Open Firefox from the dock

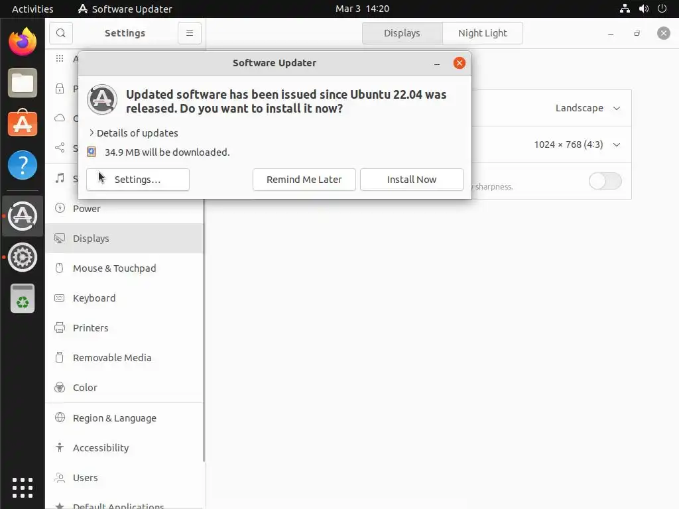23,42
